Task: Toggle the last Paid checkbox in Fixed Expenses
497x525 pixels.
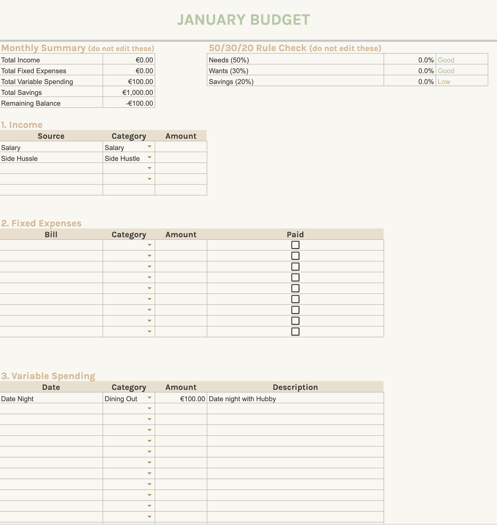Action: coord(295,332)
